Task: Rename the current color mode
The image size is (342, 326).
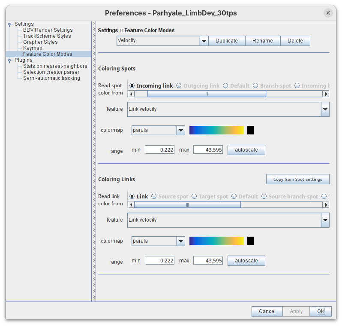Action: pyautogui.click(x=262, y=41)
